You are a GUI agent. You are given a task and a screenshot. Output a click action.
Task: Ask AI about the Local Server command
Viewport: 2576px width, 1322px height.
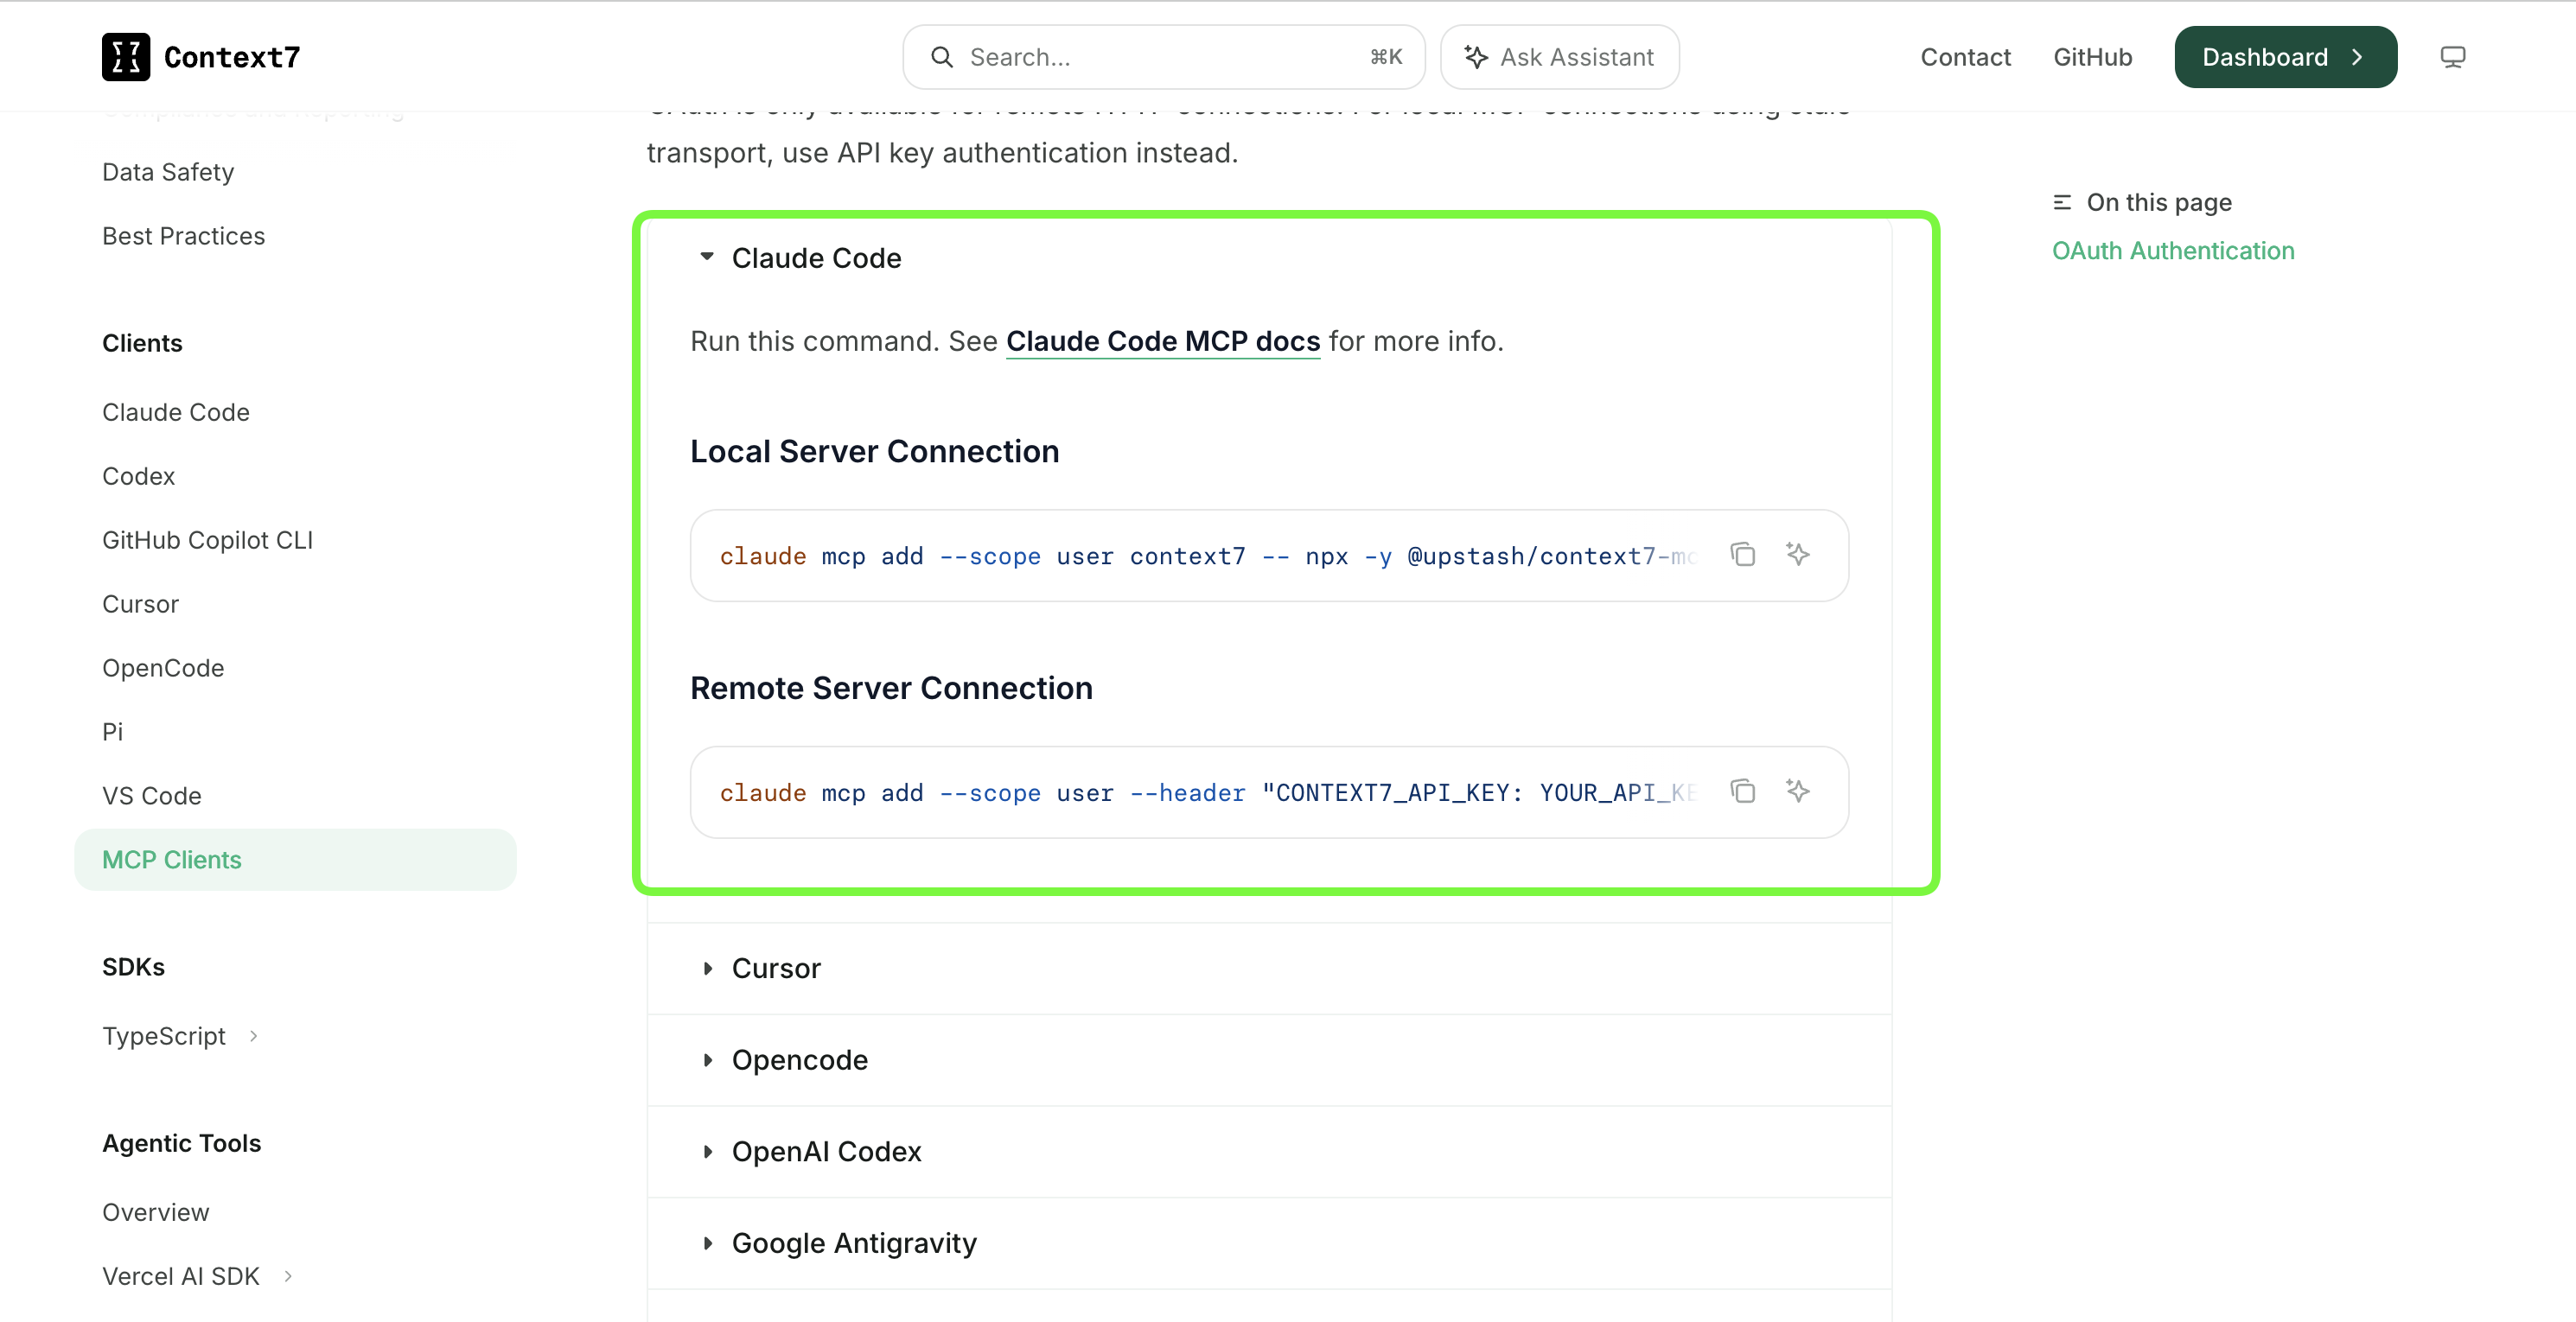click(1798, 555)
